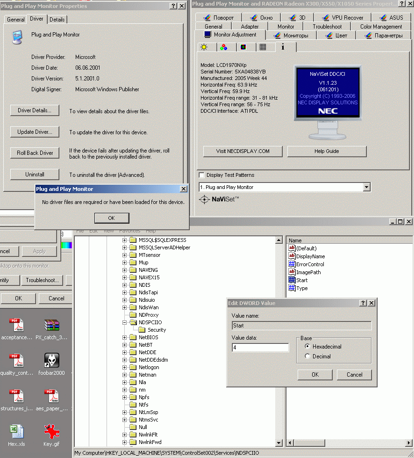Expand the Netlogon registry key
This screenshot has width=414, height=458.
coord(125,367)
